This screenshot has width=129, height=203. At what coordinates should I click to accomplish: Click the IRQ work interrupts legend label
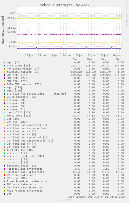(x=22, y=184)
